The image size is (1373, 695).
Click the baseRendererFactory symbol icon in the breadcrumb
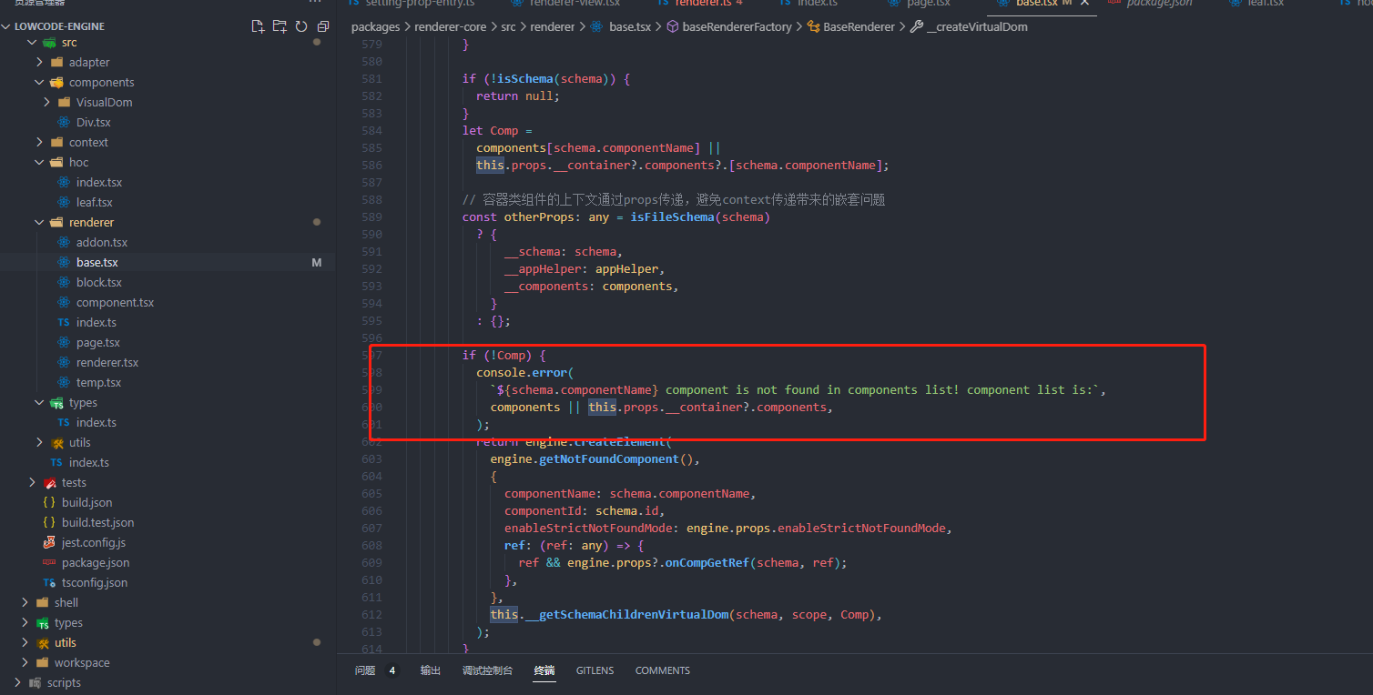tap(671, 26)
